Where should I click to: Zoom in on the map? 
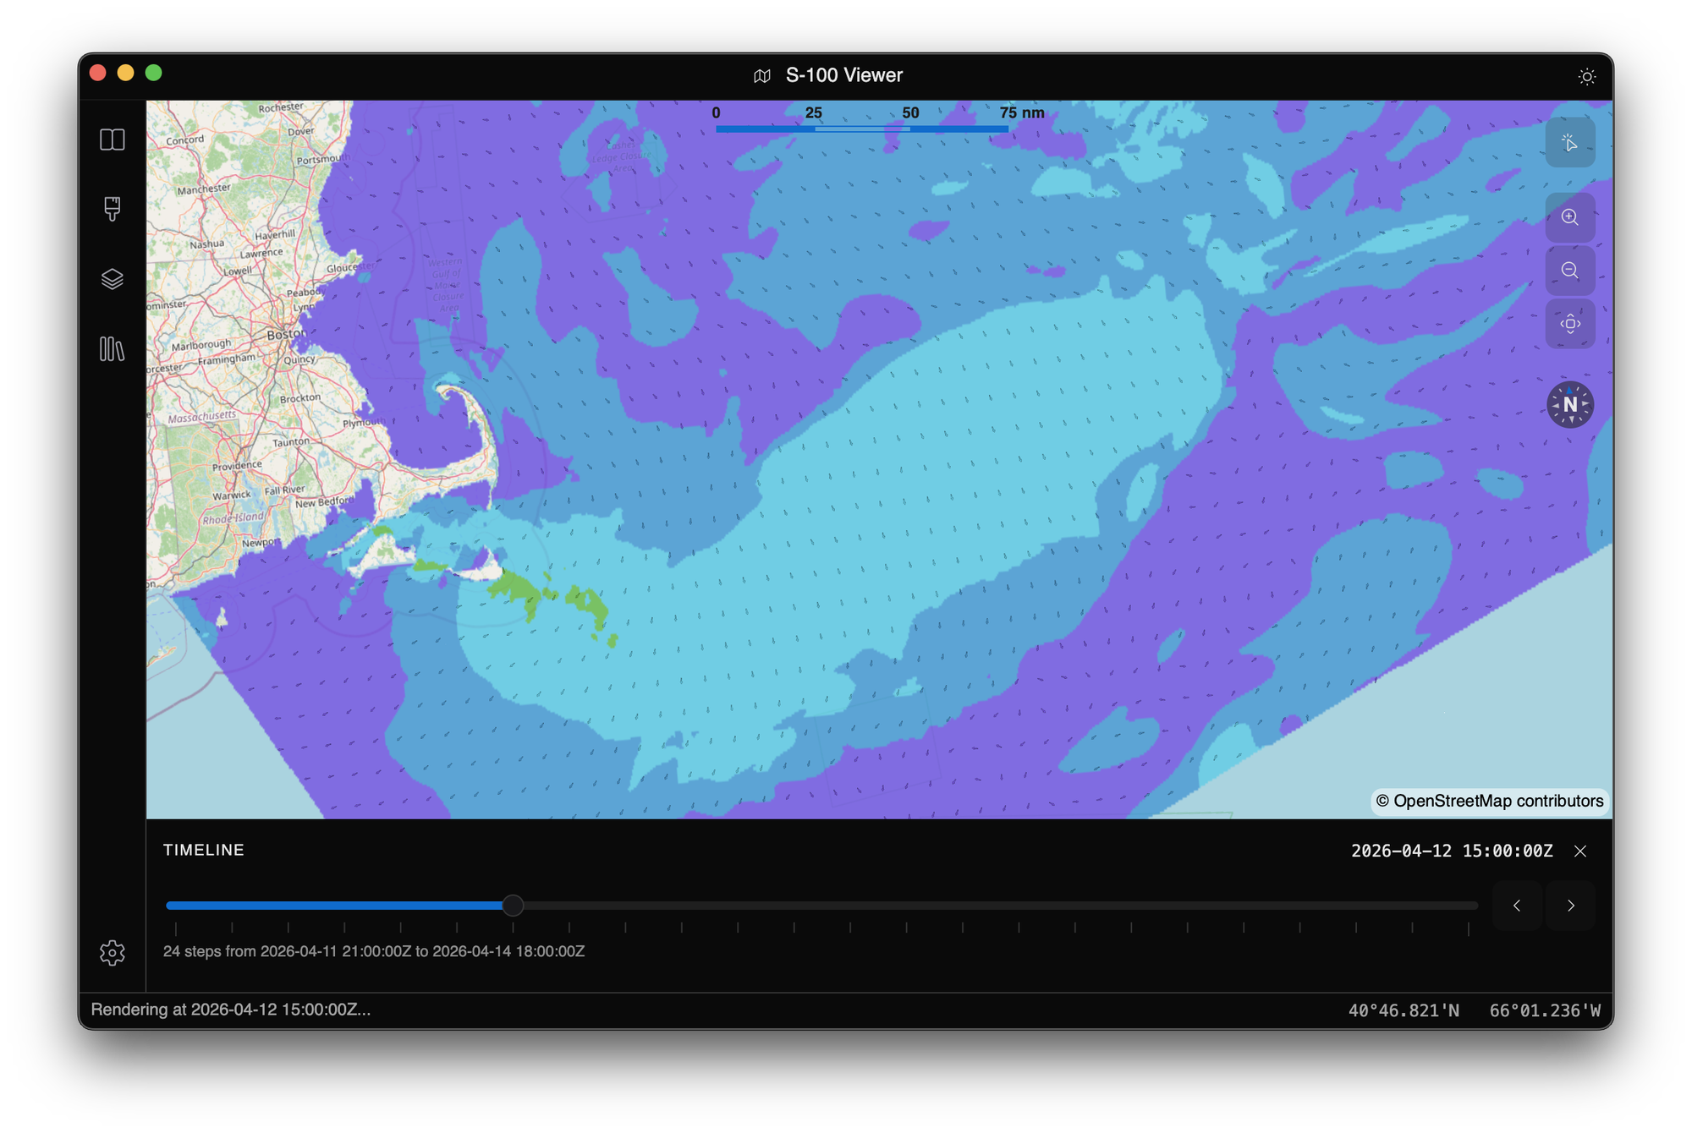tap(1570, 217)
